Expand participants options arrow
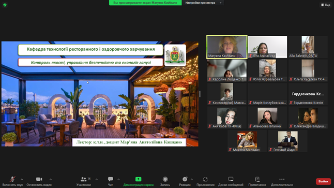The height and width of the screenshot is (188, 334). [x=97, y=179]
